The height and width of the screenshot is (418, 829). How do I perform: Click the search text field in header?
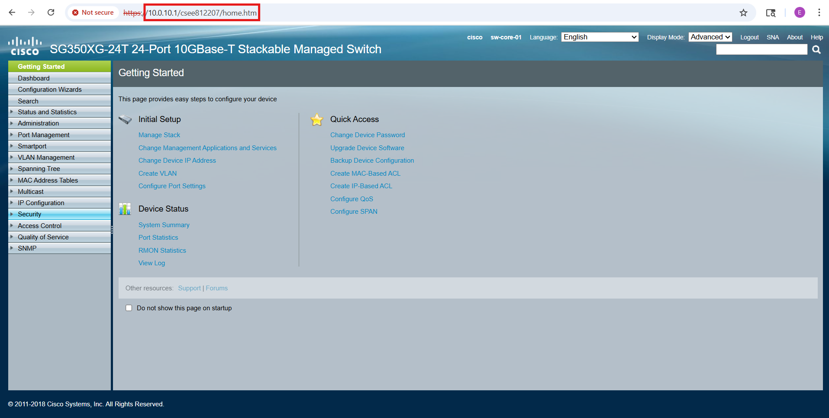pyautogui.click(x=761, y=50)
